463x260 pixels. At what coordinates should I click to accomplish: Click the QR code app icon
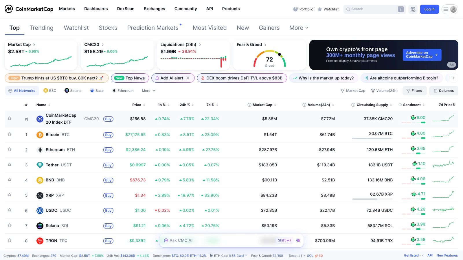(x=413, y=9)
